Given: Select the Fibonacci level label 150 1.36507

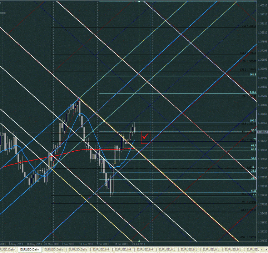Looking at the screenshot, I should 249,61.
